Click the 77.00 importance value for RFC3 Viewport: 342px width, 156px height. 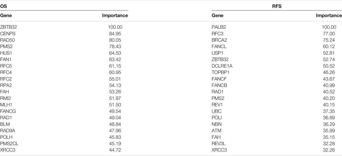[329, 34]
